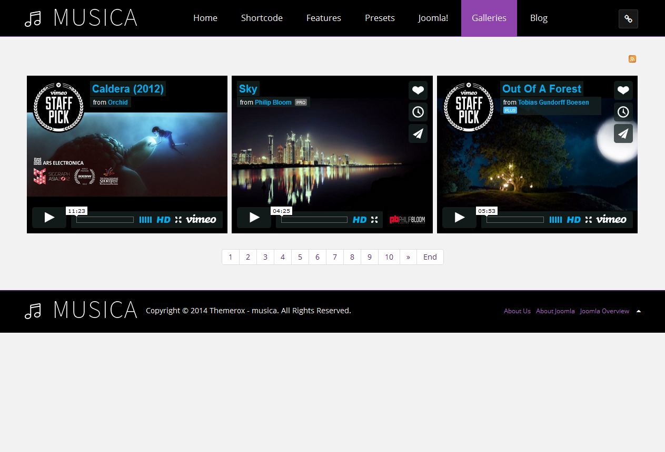Image resolution: width=665 pixels, height=452 pixels.
Task: Play the Out Of A Forest video
Action: click(459, 218)
